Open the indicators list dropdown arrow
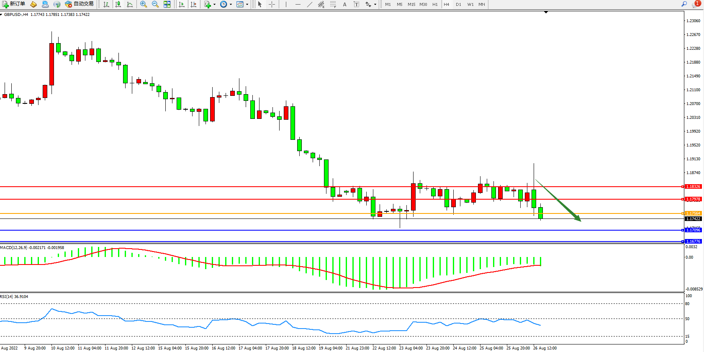The height and width of the screenshot is (352, 704). click(215, 4)
